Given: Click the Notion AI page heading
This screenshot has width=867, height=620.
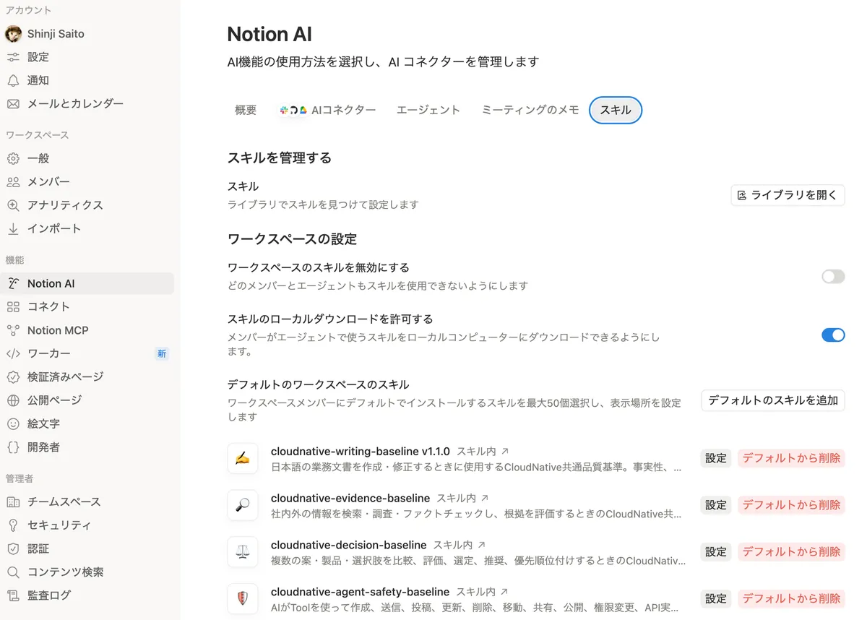Looking at the screenshot, I should (269, 34).
